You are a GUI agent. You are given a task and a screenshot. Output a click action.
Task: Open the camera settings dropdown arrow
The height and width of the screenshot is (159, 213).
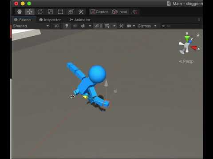click(134, 26)
